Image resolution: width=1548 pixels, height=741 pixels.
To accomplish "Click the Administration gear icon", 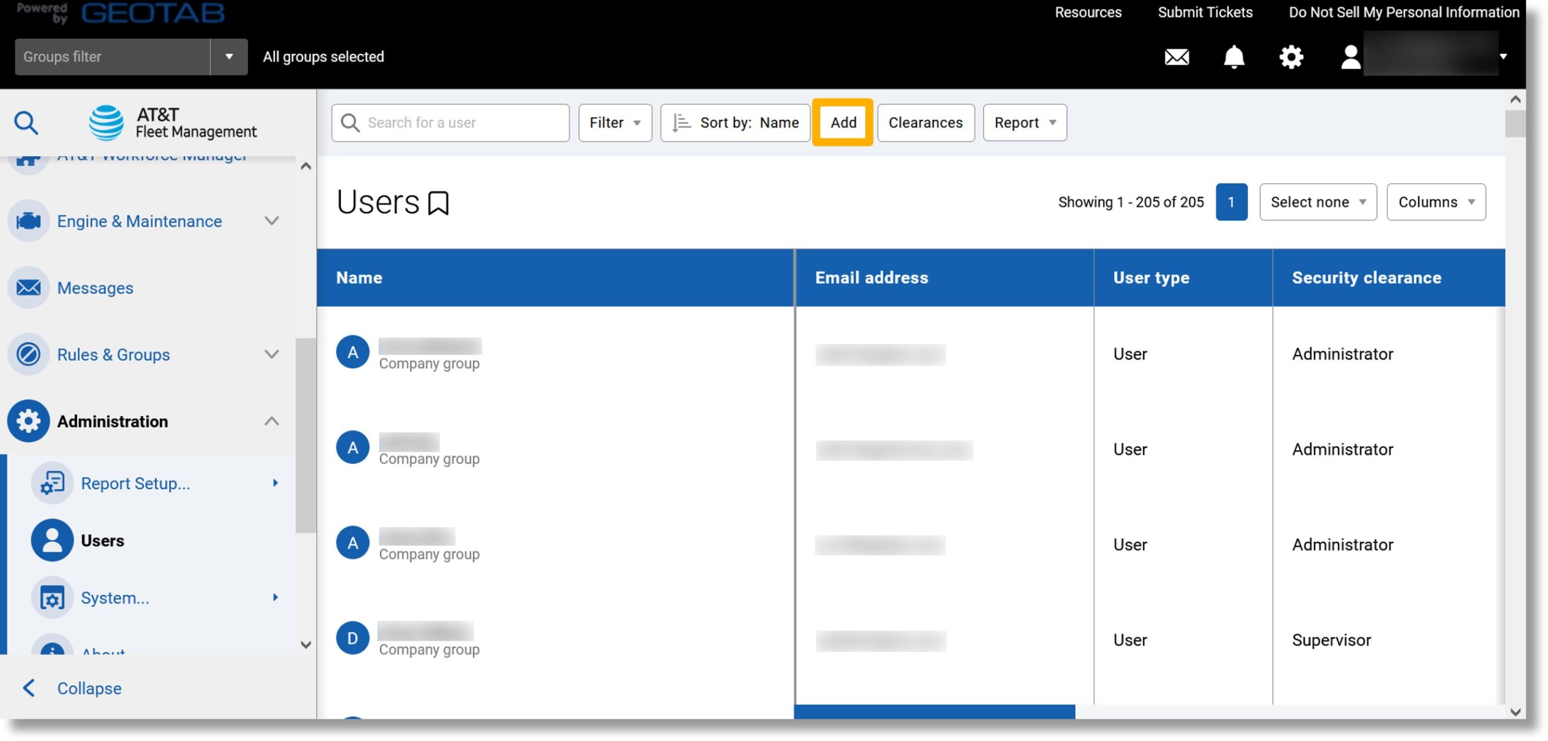I will 28,421.
